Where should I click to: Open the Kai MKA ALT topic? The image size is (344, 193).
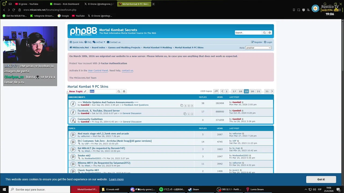click(x=101, y=148)
